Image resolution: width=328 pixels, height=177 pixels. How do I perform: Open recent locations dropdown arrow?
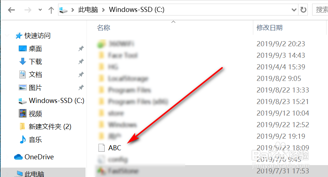click(40, 10)
